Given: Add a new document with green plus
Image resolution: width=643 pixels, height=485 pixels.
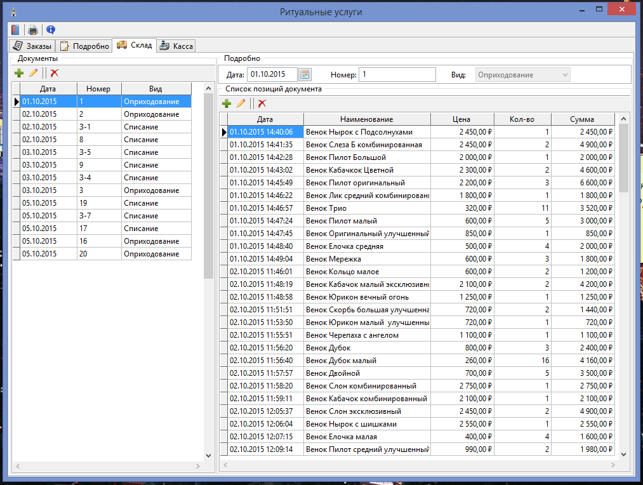Looking at the screenshot, I should 19,73.
